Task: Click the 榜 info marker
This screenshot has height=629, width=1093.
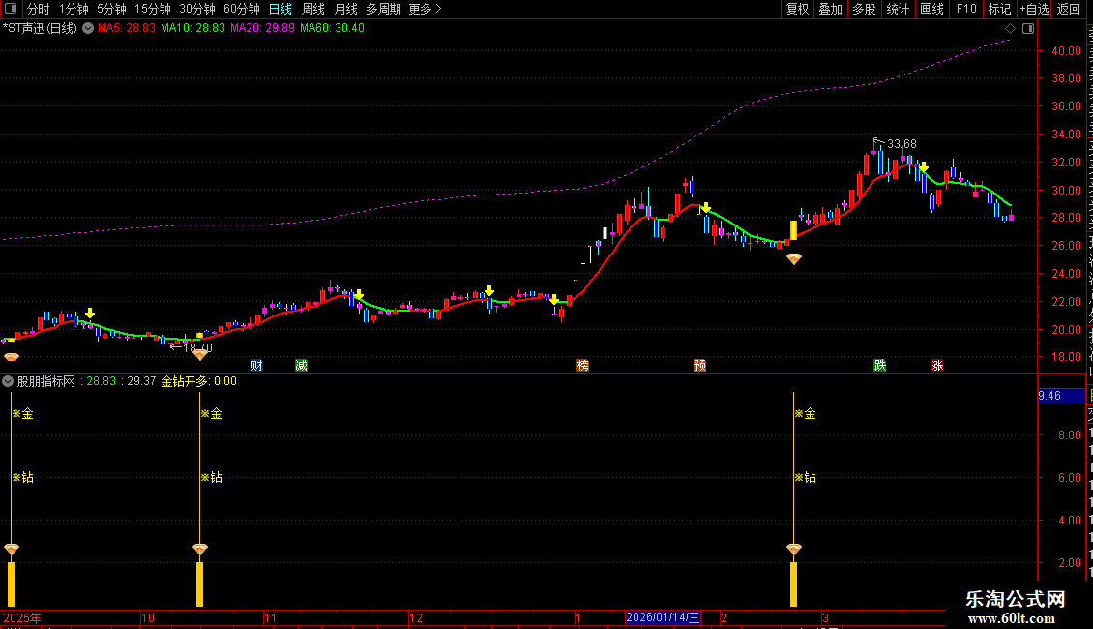Action: (x=582, y=366)
